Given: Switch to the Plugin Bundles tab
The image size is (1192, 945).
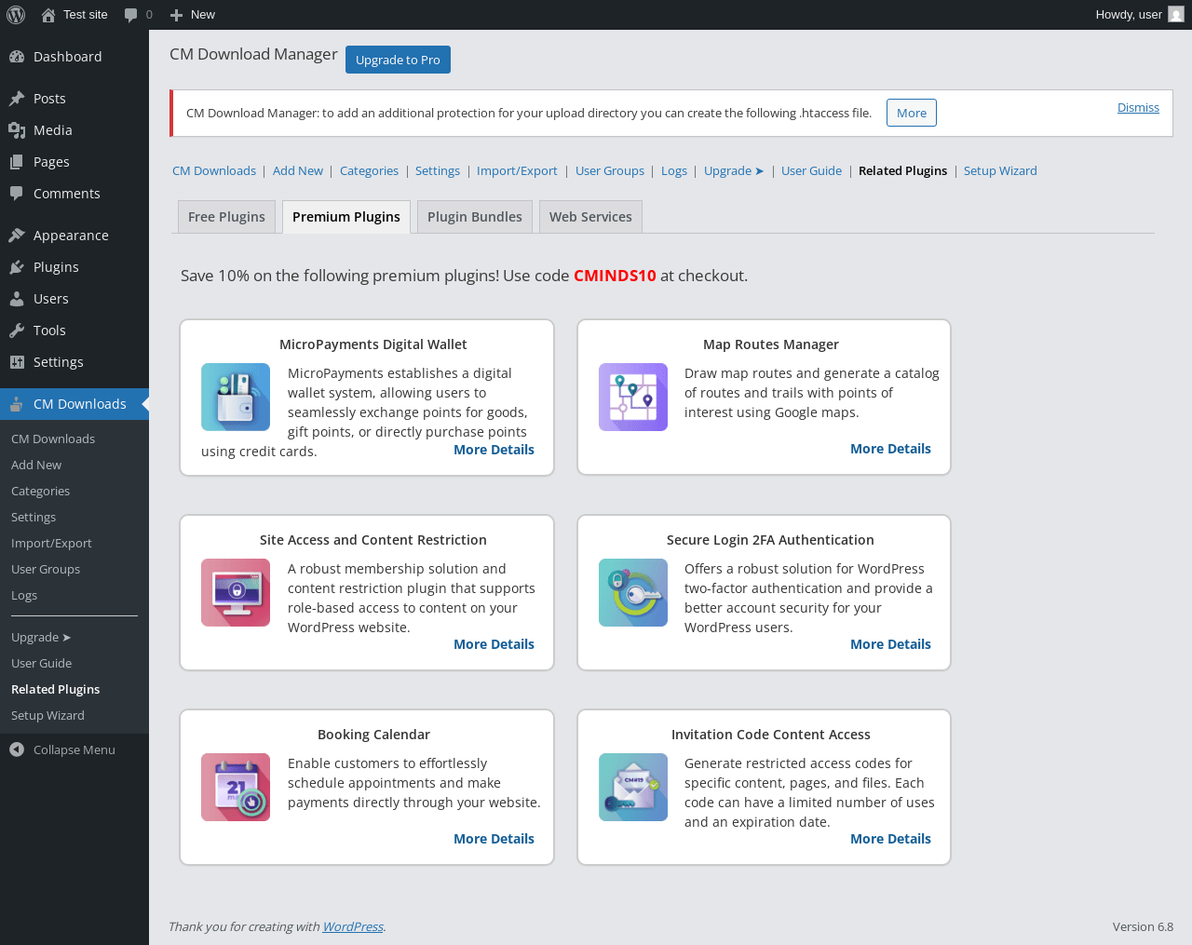Looking at the screenshot, I should point(475,217).
